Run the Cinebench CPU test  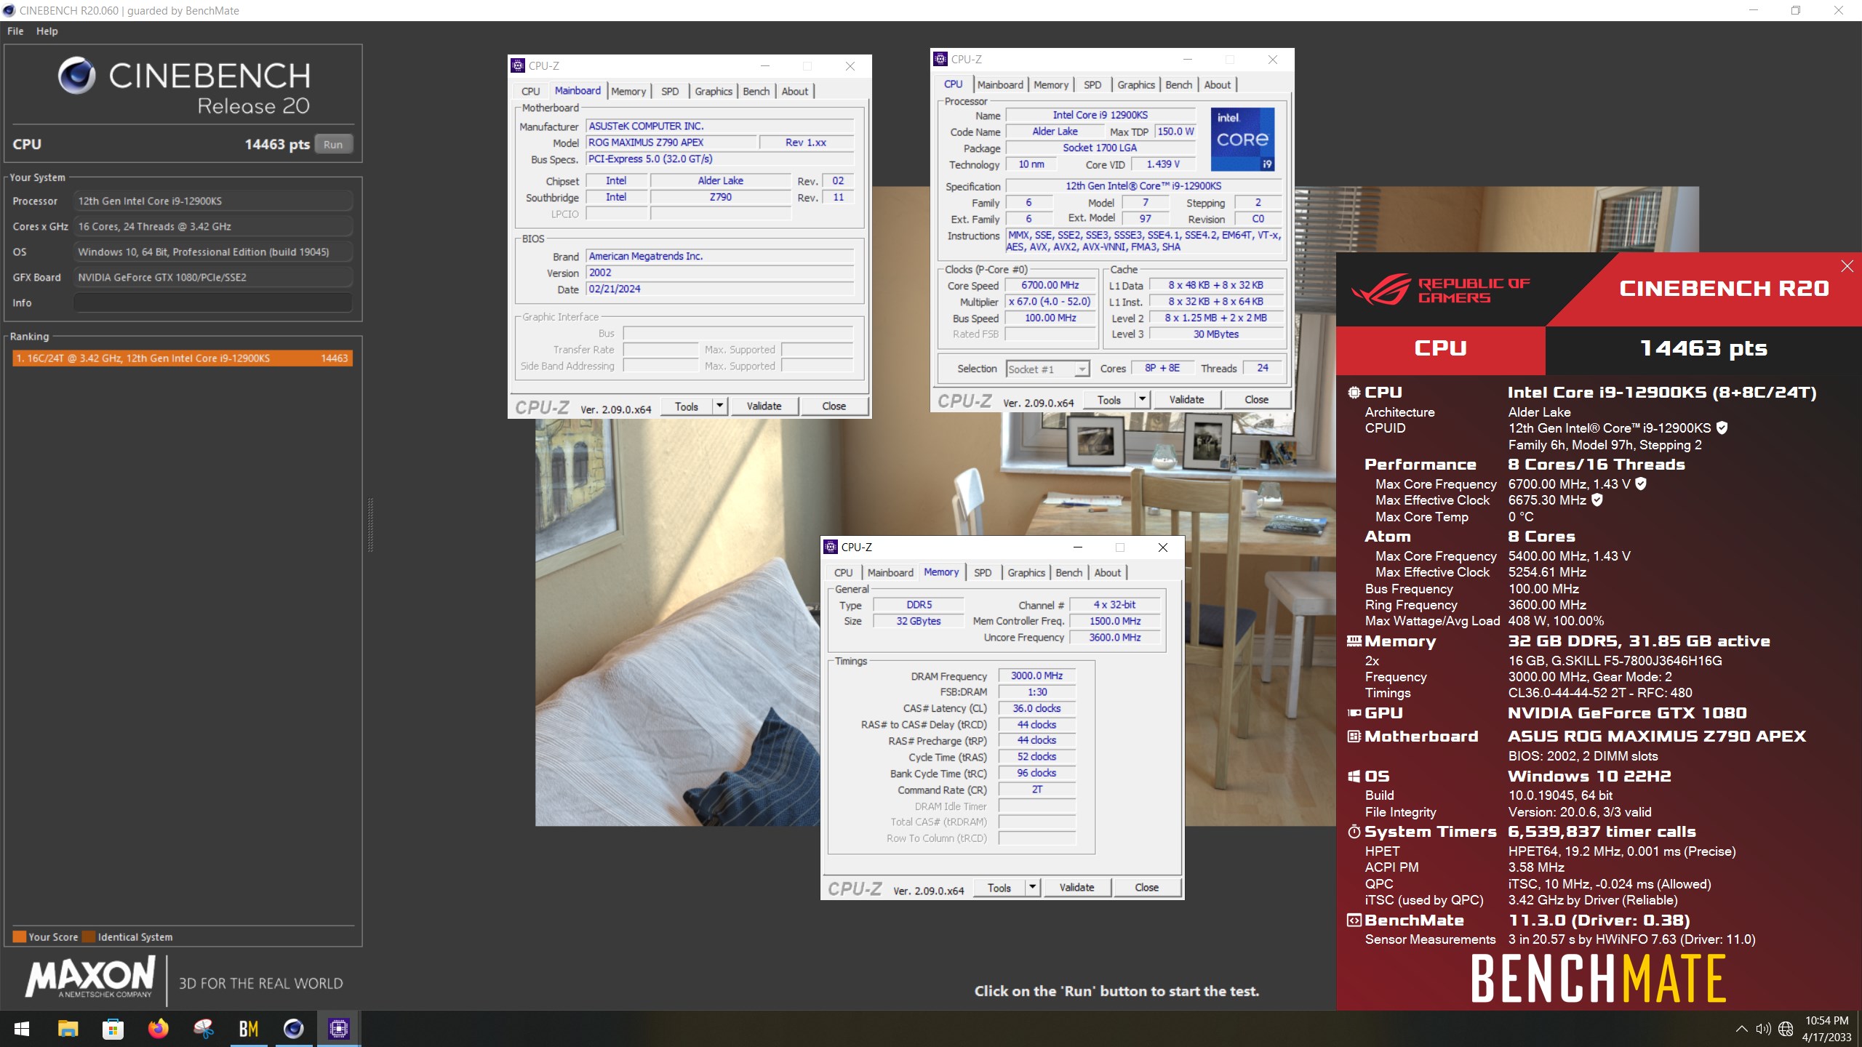tap(332, 145)
